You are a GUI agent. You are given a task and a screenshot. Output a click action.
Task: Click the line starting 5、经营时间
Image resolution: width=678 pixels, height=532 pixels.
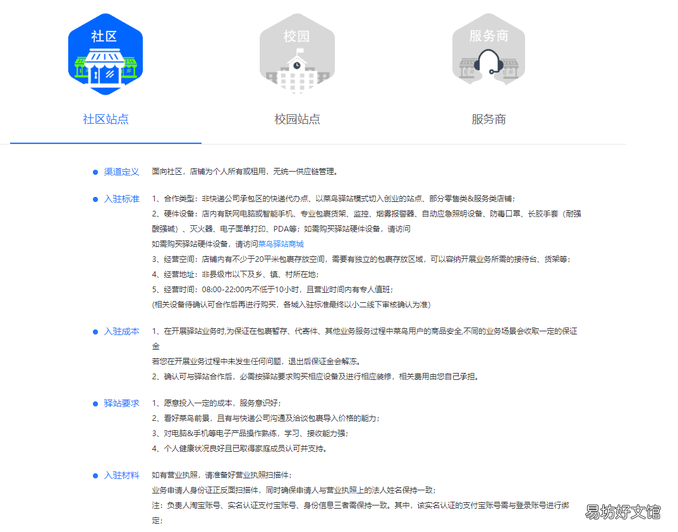[x=272, y=289]
